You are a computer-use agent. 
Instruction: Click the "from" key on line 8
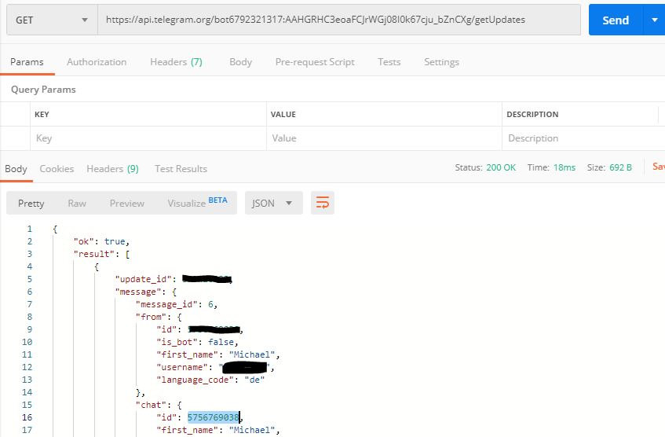tap(151, 318)
